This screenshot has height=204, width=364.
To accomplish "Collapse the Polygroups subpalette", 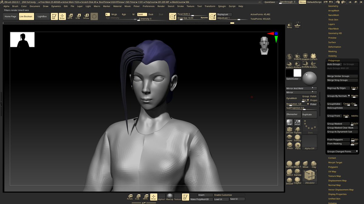I will pos(334,60).
